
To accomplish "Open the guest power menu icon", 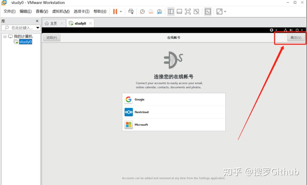I will tap(297, 30).
